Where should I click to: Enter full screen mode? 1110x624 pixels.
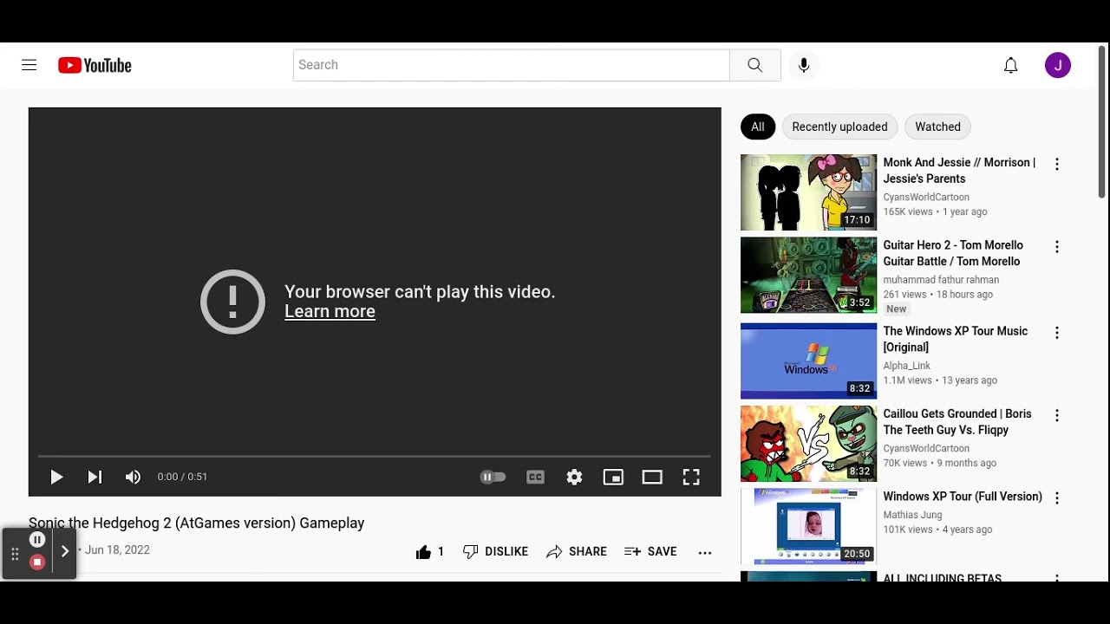point(691,477)
